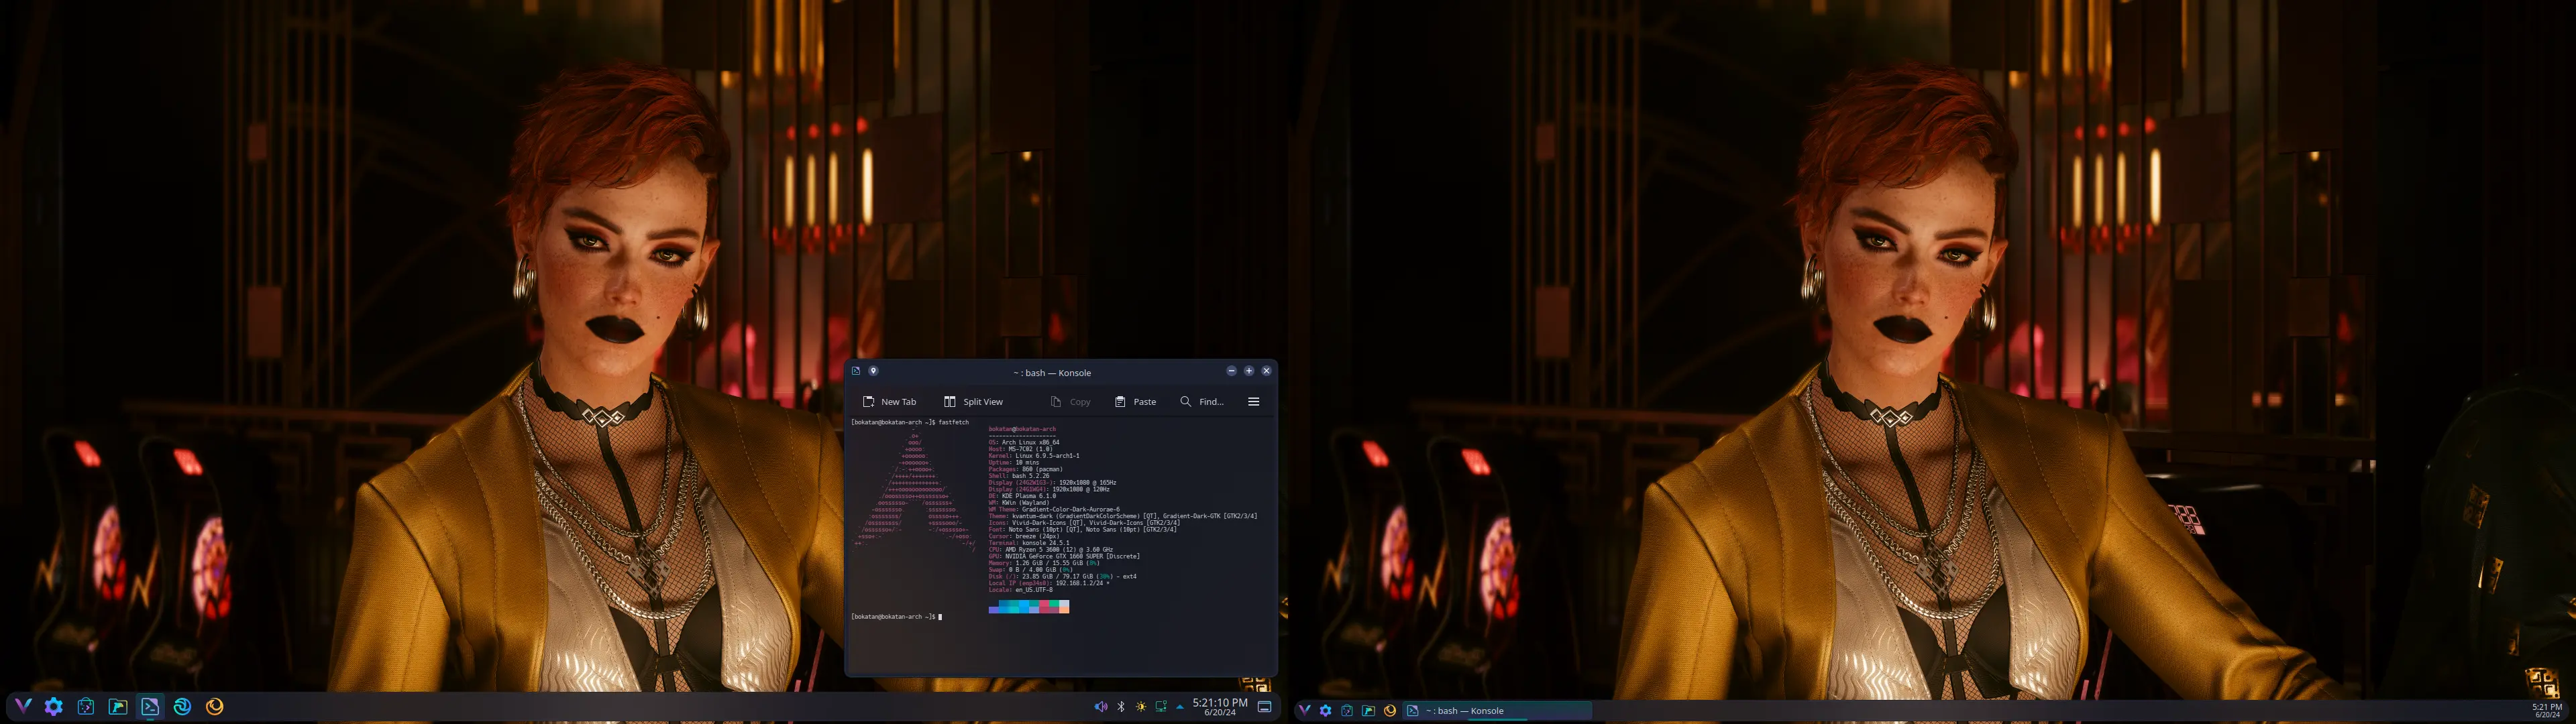The width and height of the screenshot is (2576, 724).
Task: Toggle the pin icon in Konsole title bar
Action: (873, 371)
